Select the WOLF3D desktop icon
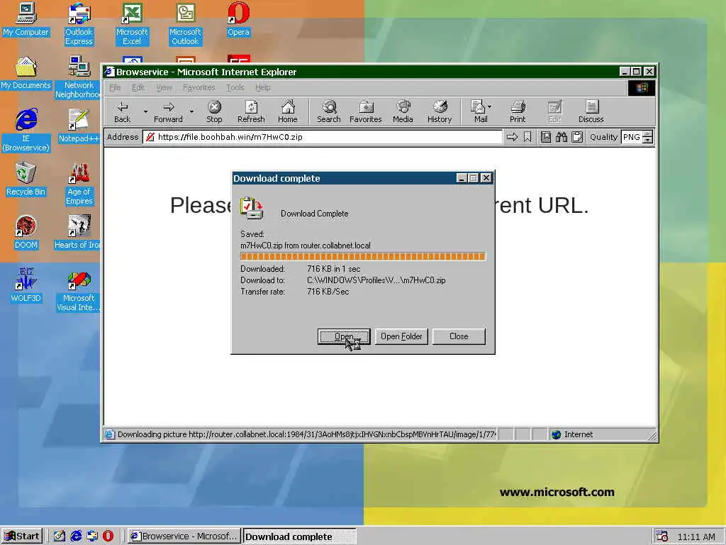This screenshot has height=545, width=726. click(26, 285)
